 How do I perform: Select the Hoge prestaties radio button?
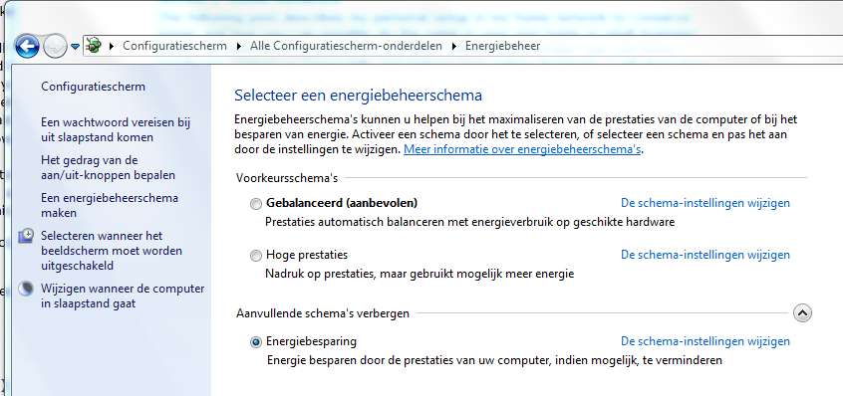point(256,256)
